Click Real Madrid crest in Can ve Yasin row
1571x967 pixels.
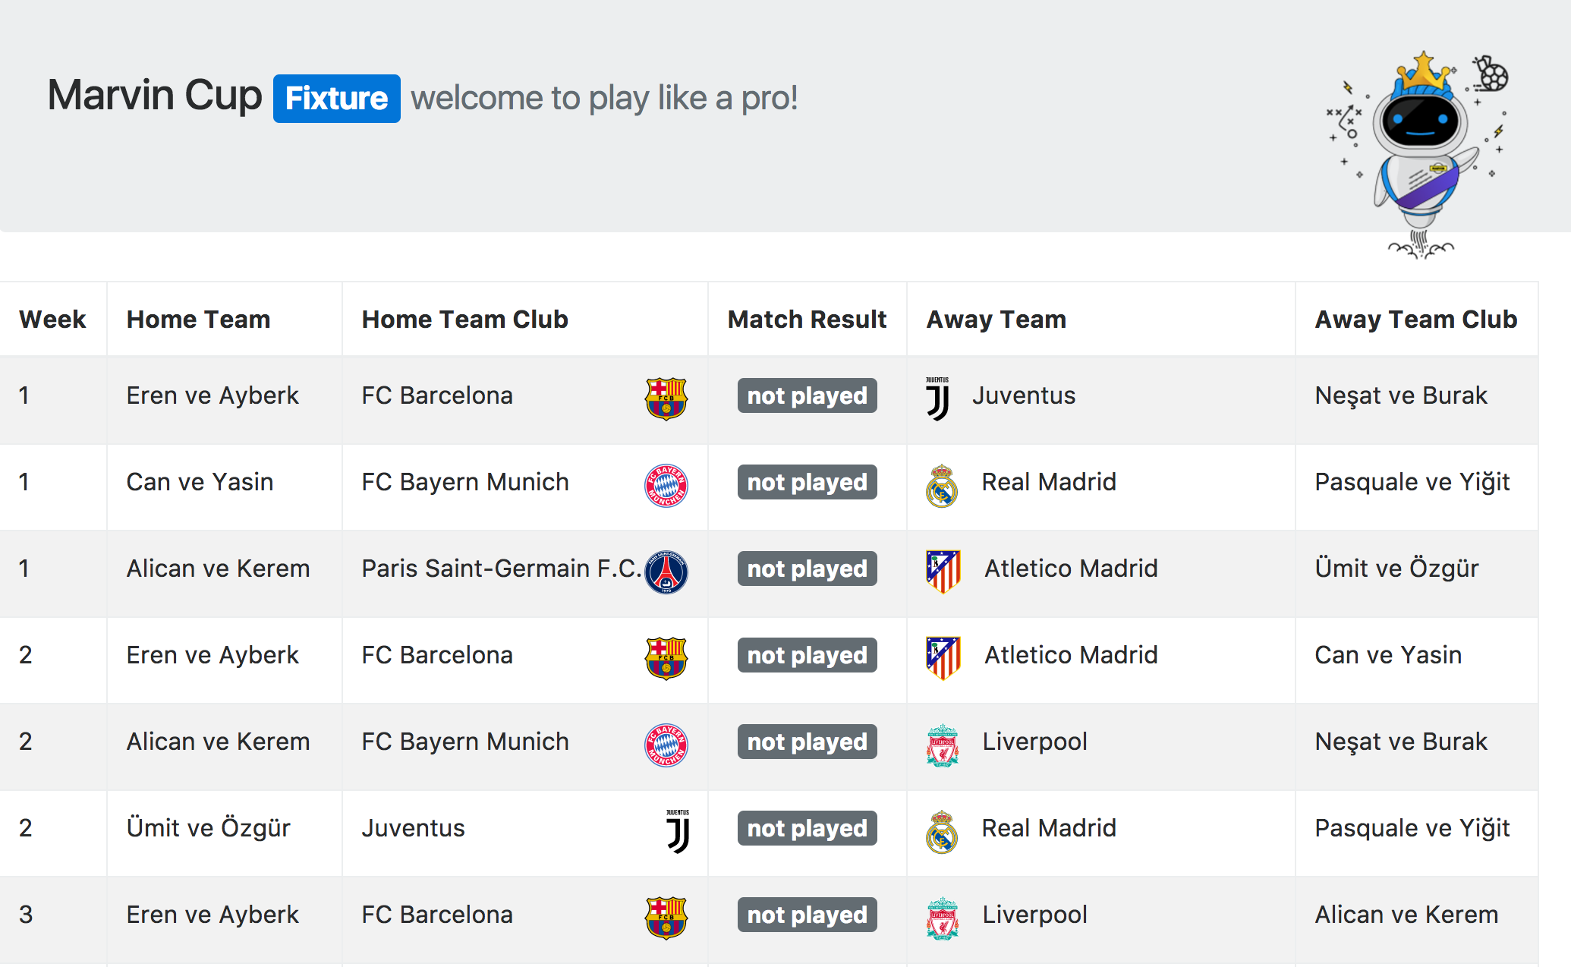[x=942, y=485]
